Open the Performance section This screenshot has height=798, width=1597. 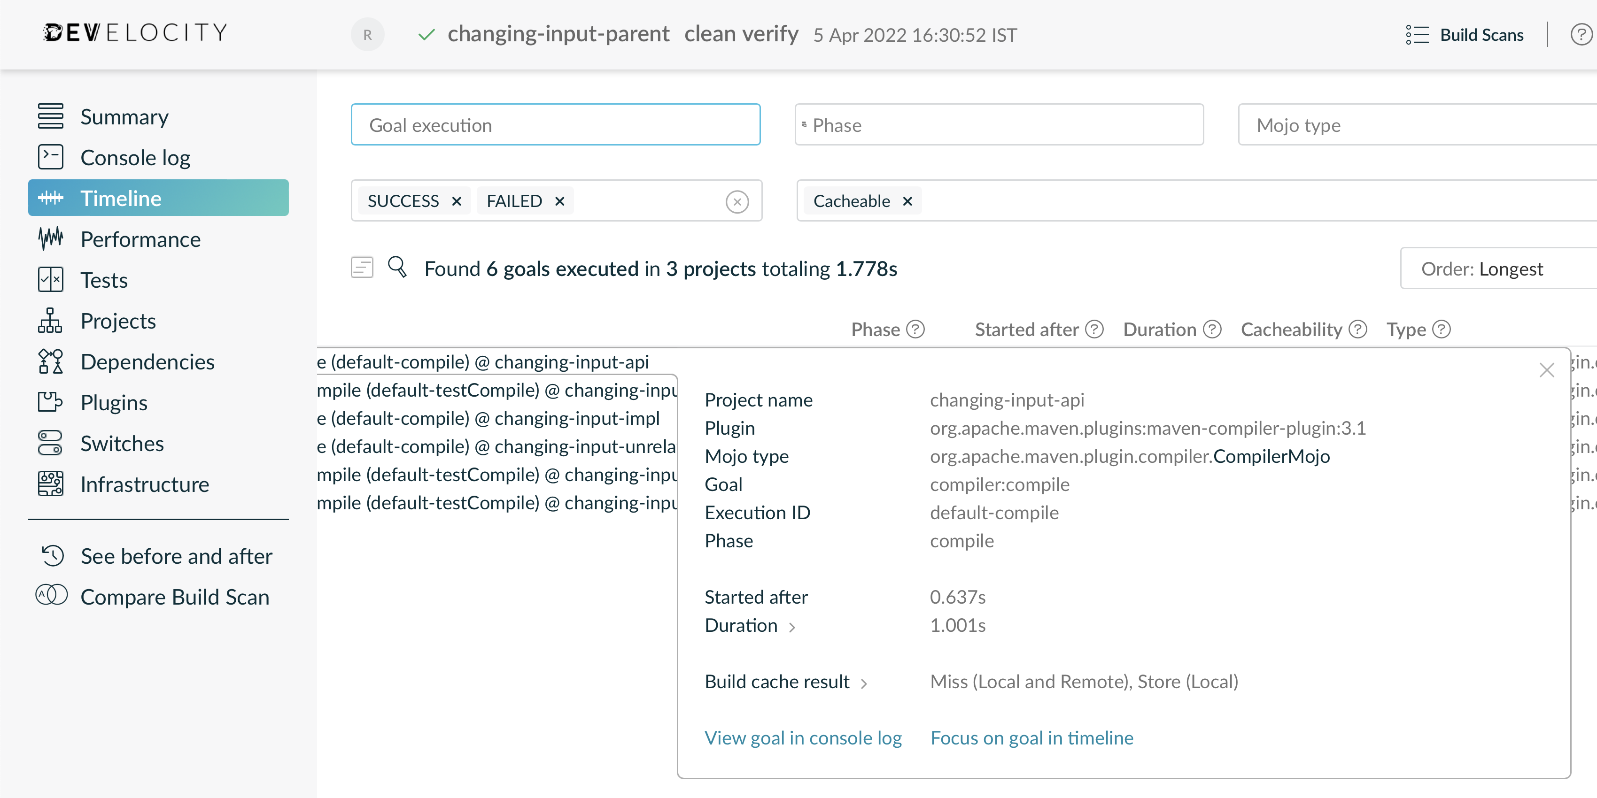point(140,239)
